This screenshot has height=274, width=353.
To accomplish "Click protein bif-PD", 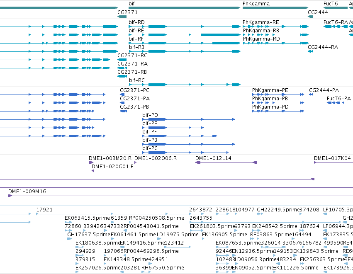I will tap(189, 119).
